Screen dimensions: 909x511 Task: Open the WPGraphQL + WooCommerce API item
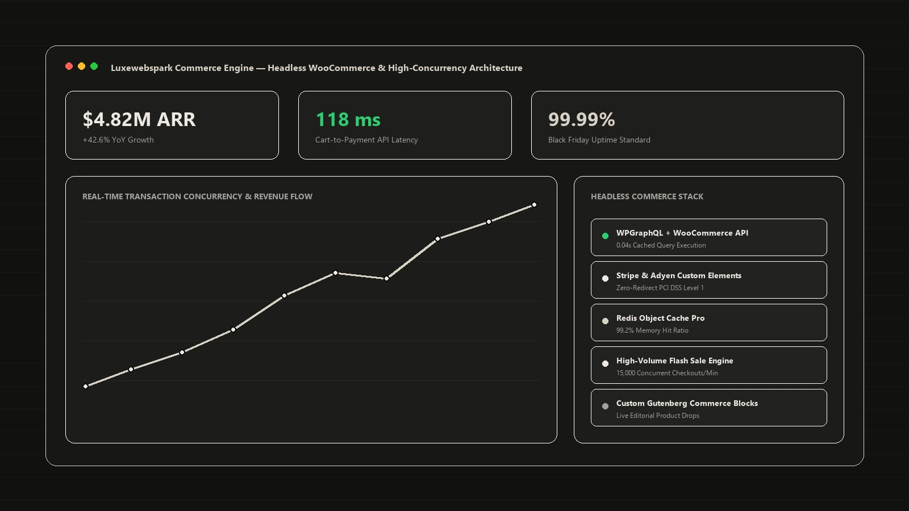709,237
